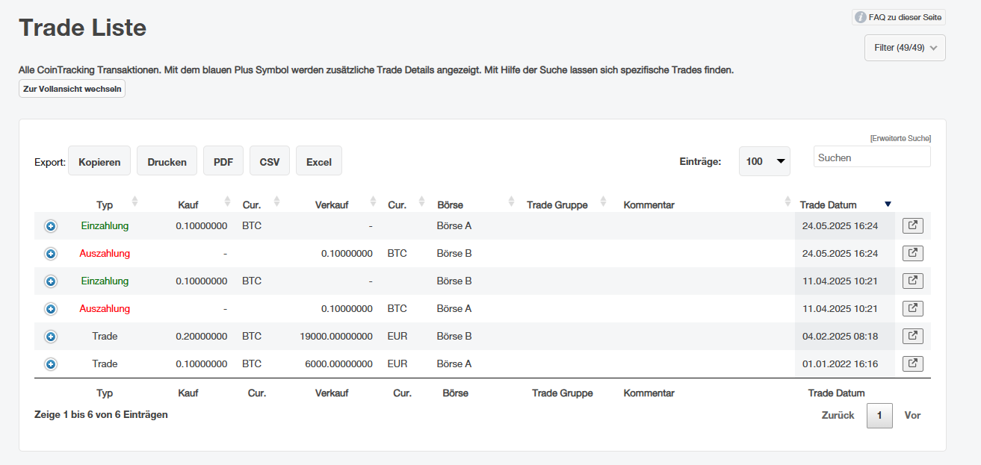The image size is (981, 465).
Task: Open the 24.05.2025 Einzahlung Börse A entry externally
Action: click(x=912, y=225)
